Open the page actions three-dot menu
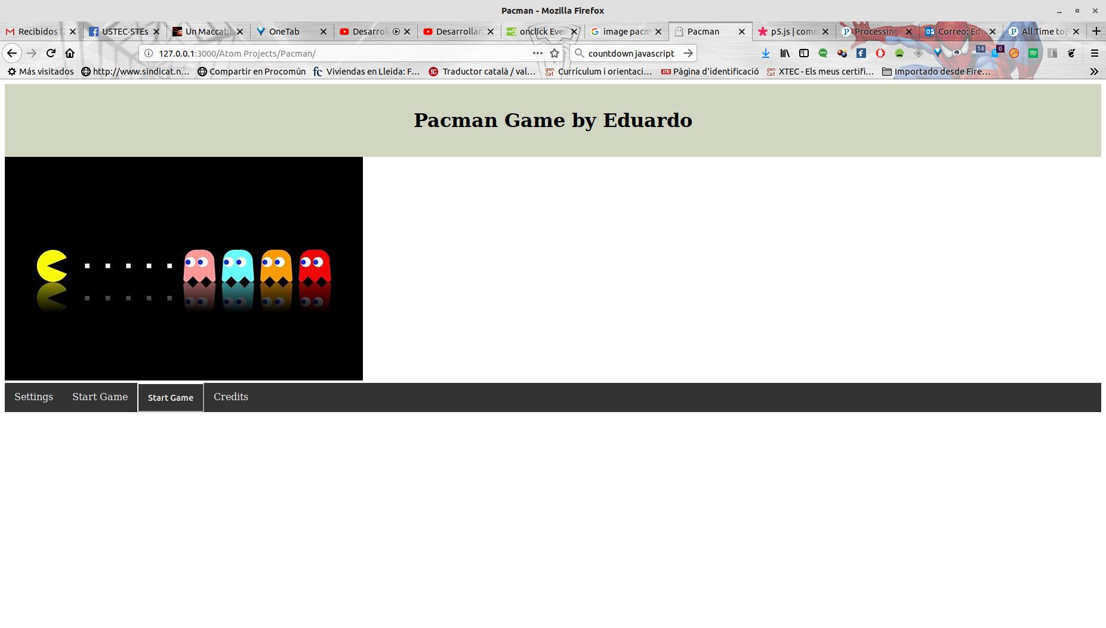The width and height of the screenshot is (1106, 628). [538, 53]
